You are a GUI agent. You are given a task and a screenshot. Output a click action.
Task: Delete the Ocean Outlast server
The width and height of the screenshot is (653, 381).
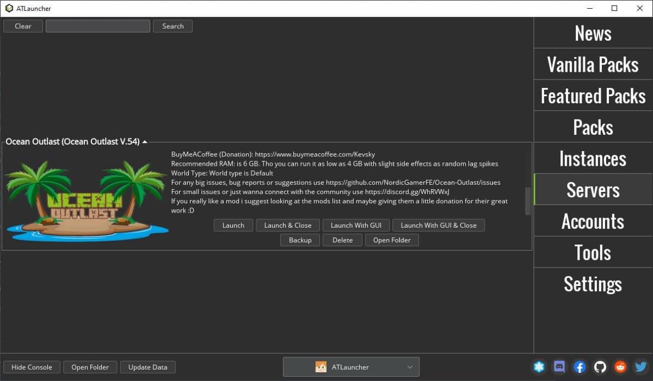342,240
